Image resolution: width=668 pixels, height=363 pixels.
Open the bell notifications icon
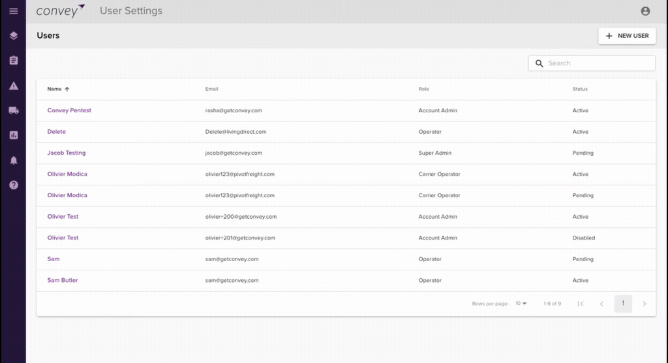click(x=14, y=161)
